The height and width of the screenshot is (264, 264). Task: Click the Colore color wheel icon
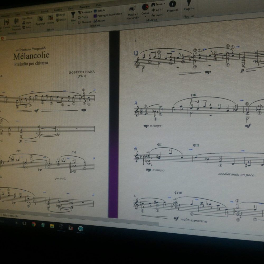(145, 7)
